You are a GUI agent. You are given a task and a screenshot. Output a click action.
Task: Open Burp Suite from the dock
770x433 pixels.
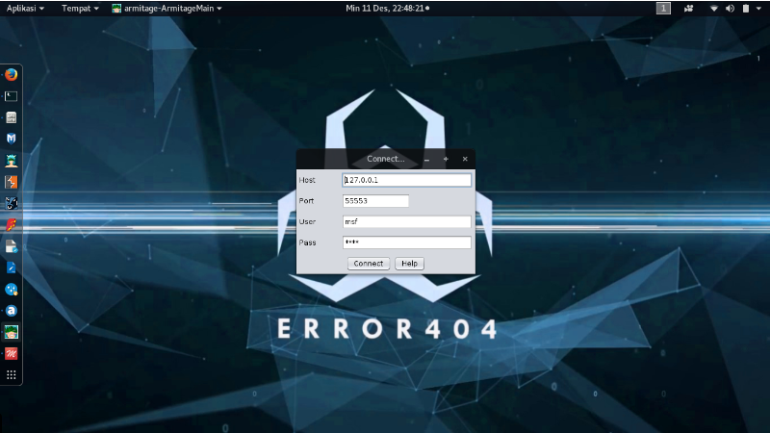point(12,182)
